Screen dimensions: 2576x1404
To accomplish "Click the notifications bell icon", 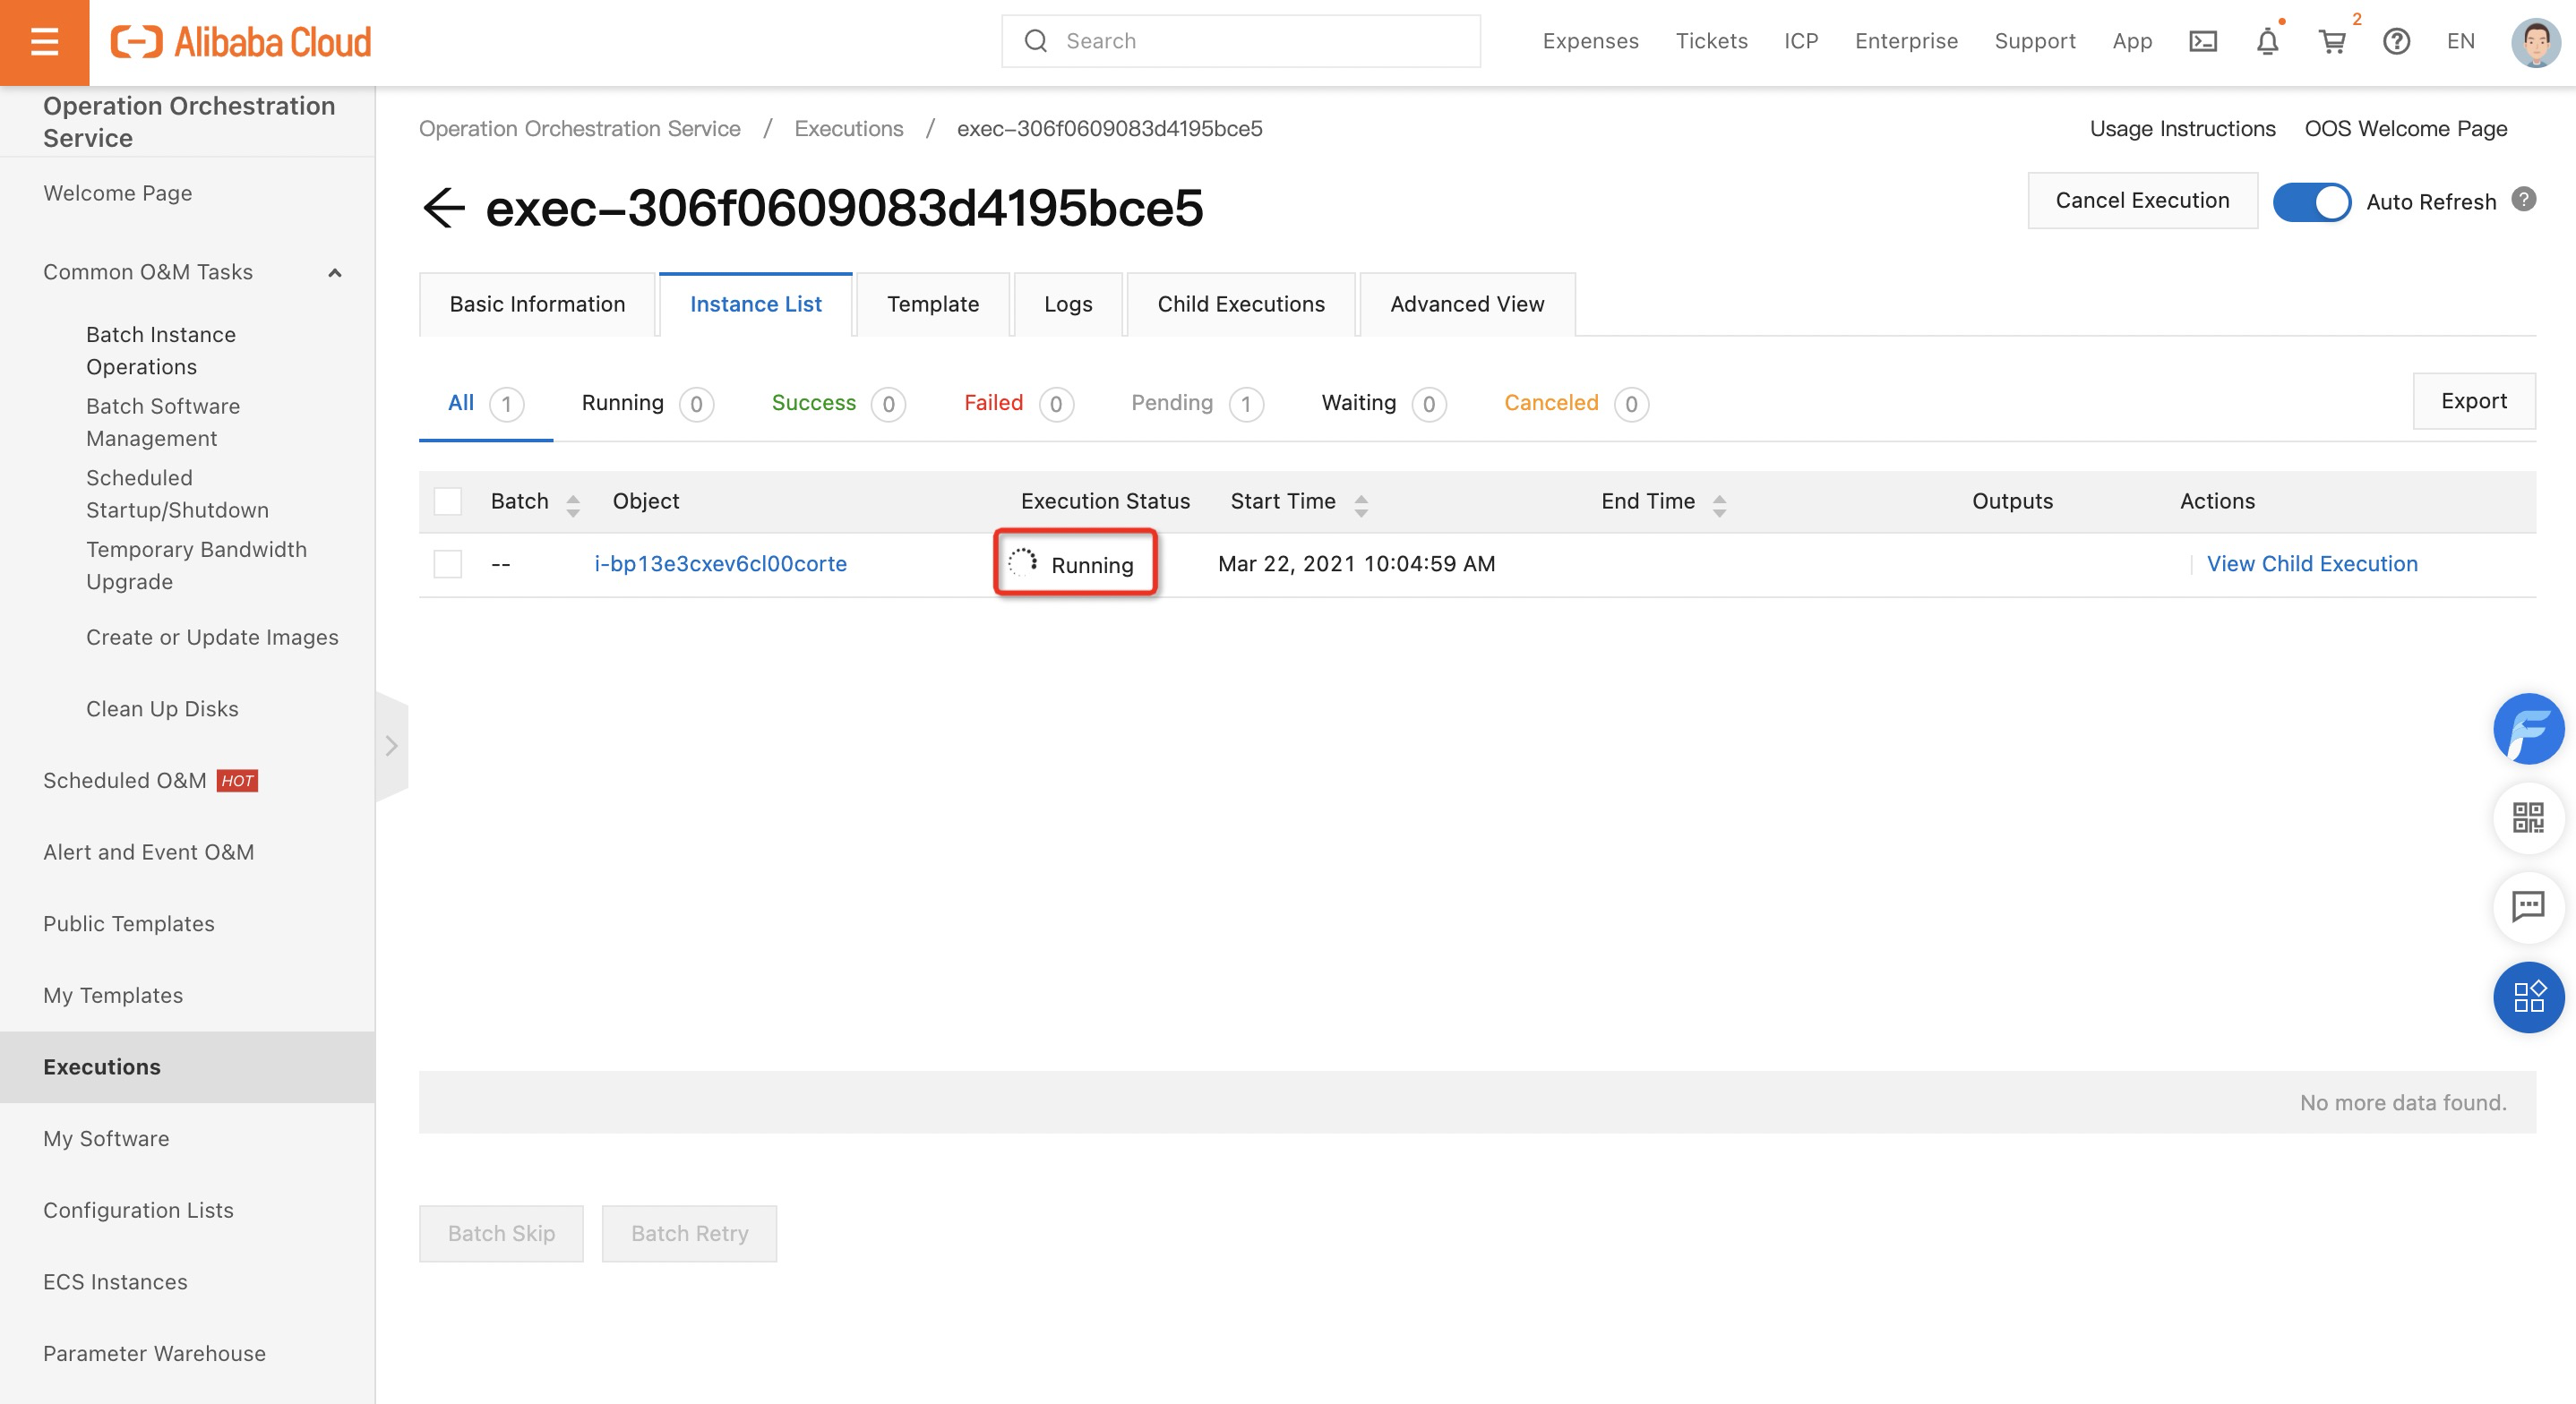I will (x=2267, y=42).
